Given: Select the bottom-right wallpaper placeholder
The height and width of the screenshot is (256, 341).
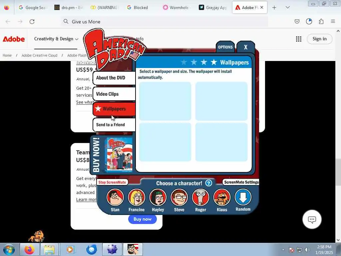Looking at the screenshot, I should pos(221,142).
